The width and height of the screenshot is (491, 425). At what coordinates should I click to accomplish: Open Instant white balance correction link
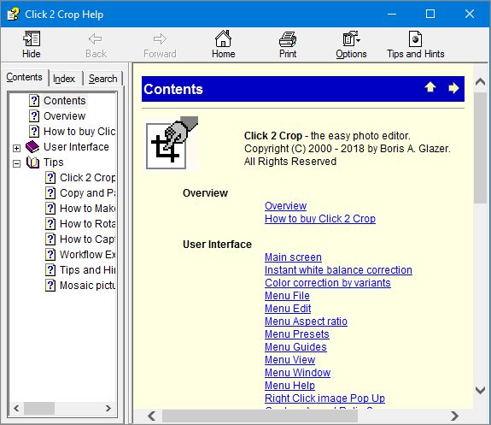(x=338, y=270)
